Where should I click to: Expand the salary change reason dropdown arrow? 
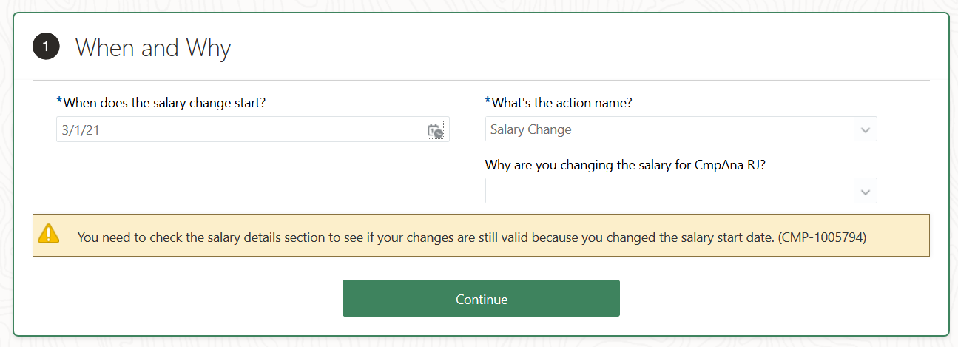(866, 192)
